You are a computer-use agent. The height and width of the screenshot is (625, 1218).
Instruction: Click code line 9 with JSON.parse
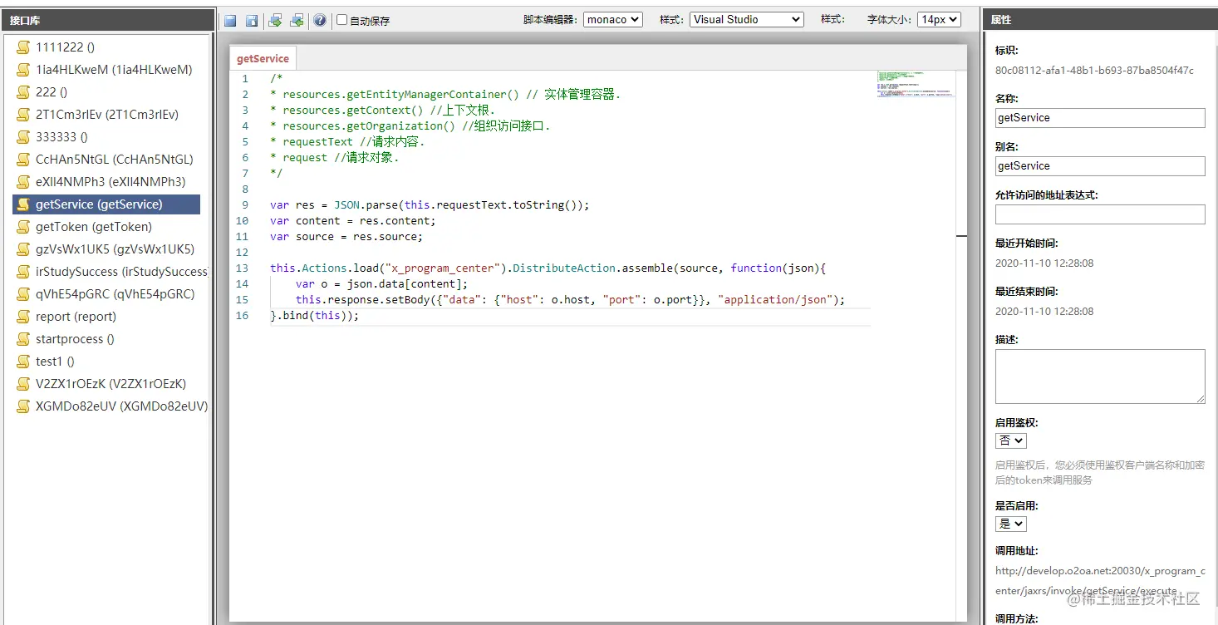point(430,205)
